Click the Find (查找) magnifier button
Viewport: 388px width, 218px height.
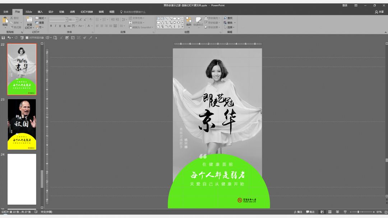tap(228, 18)
